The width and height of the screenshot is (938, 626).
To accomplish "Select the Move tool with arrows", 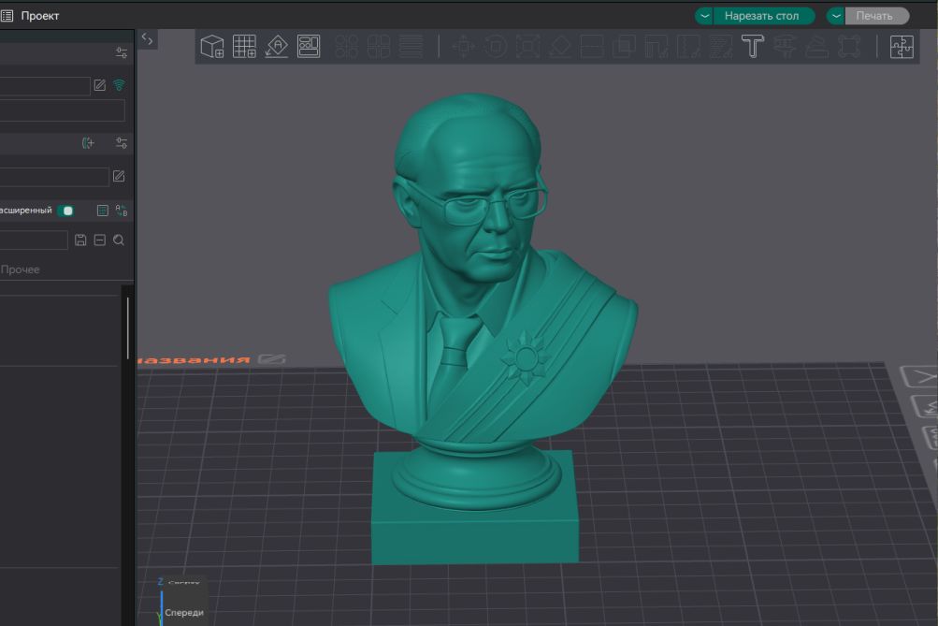I will click(x=463, y=46).
